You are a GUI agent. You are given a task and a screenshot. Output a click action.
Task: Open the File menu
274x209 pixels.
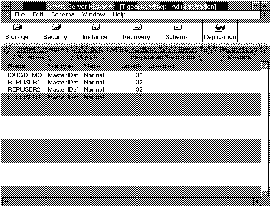pos(19,14)
